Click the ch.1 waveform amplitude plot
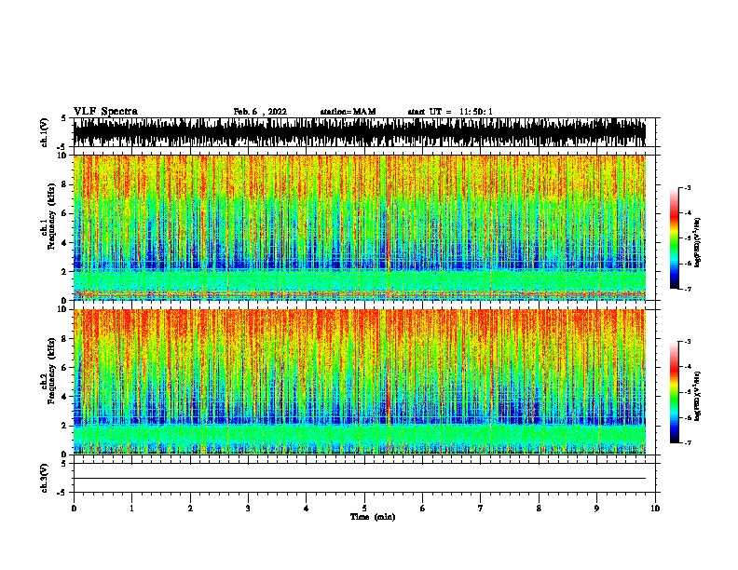The image size is (738, 570). [360, 132]
